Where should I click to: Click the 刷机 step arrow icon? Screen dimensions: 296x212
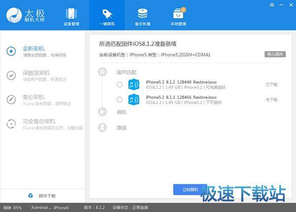[102, 112]
